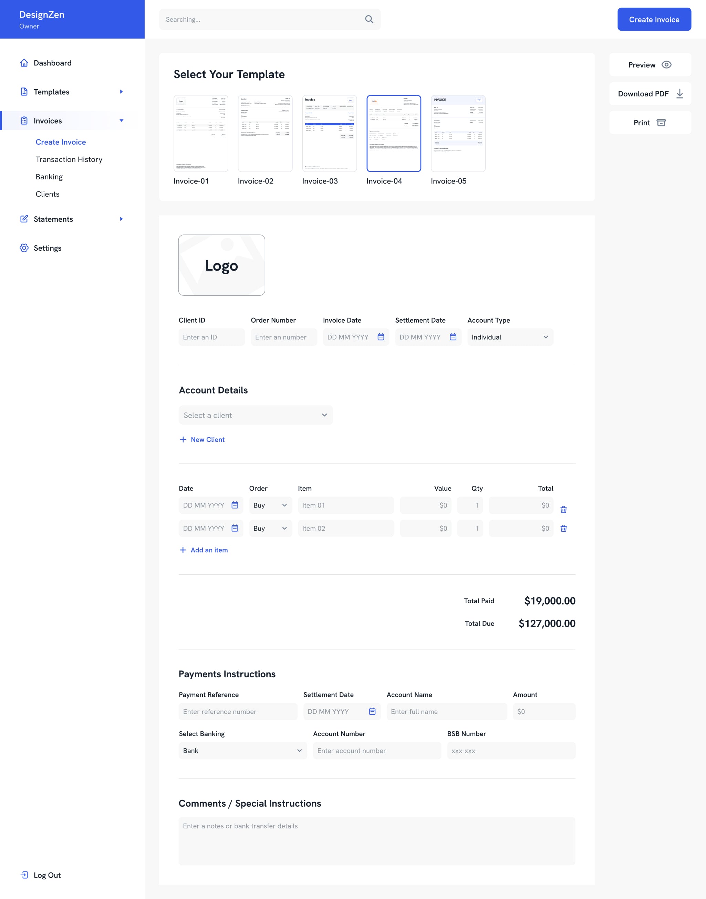The width and height of the screenshot is (706, 899).
Task: Select the Invoice-04 template thumbnail
Action: click(394, 134)
